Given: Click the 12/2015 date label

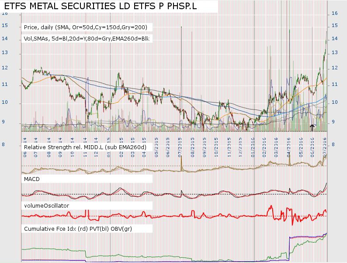Looking at the screenshot, I should click(x=240, y=147).
